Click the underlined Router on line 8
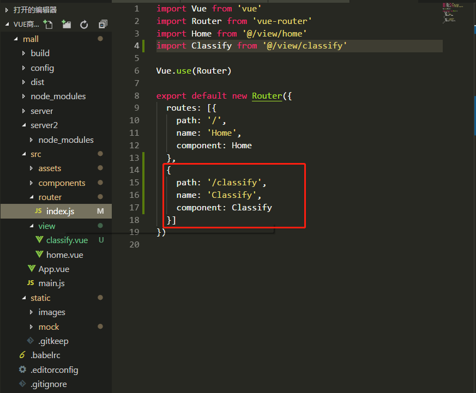 pos(267,95)
